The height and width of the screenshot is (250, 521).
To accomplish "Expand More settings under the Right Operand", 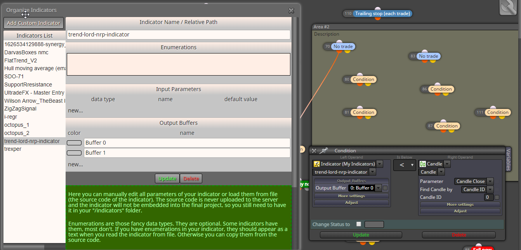I will click(460, 204).
